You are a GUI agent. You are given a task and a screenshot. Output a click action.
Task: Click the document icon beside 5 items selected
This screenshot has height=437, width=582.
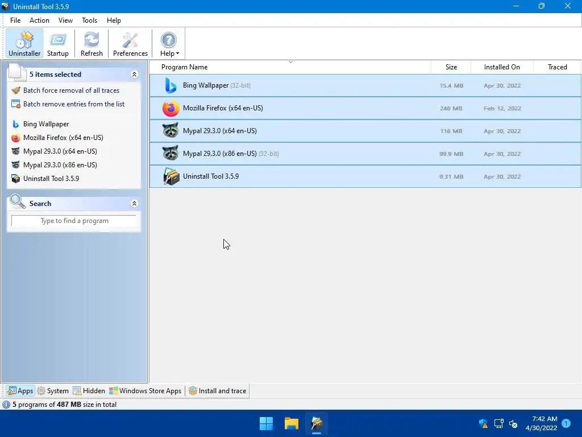click(x=17, y=72)
